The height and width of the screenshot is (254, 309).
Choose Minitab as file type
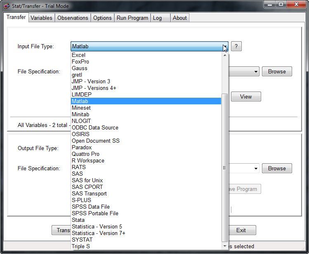146,114
